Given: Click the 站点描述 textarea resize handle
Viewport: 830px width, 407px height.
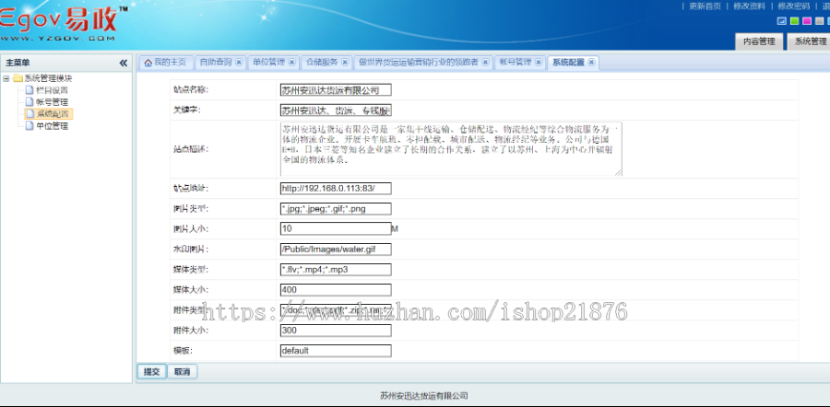Looking at the screenshot, I should (619, 172).
